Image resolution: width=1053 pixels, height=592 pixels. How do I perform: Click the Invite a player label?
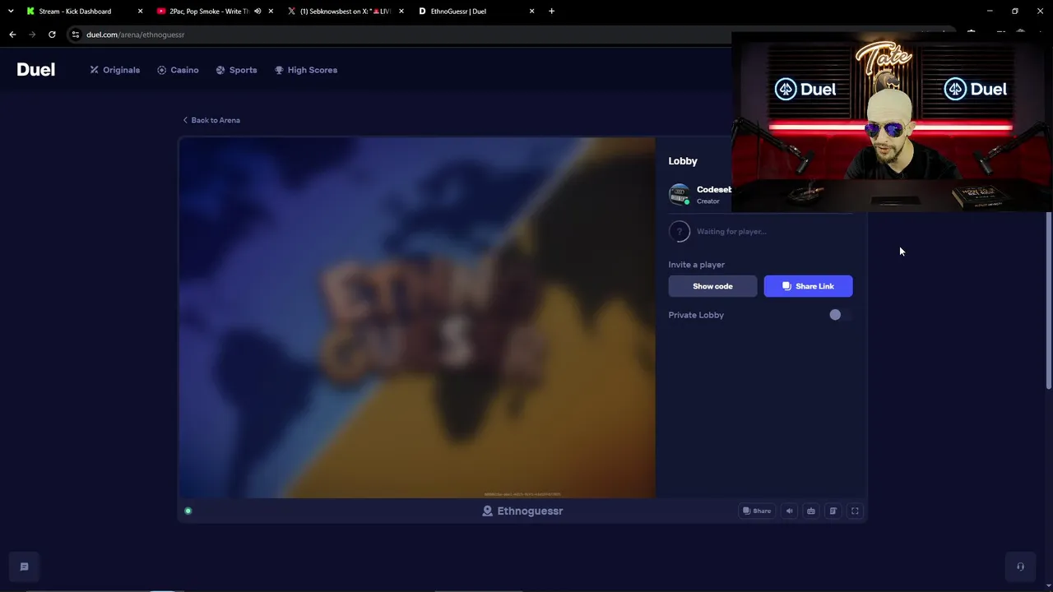click(697, 265)
